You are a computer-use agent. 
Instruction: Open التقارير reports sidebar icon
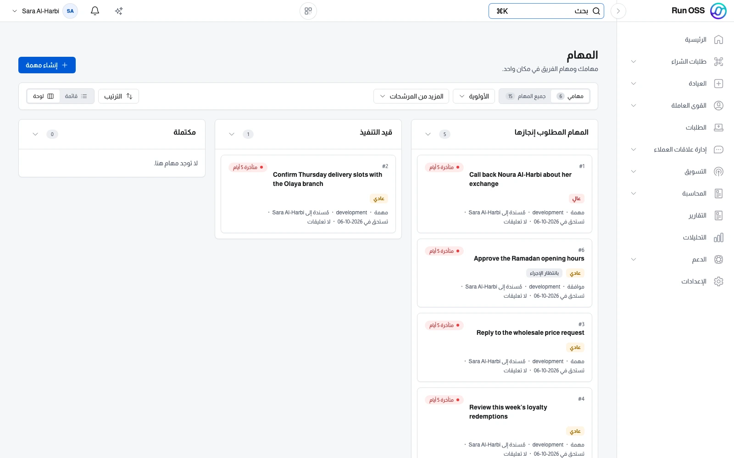coord(718,216)
